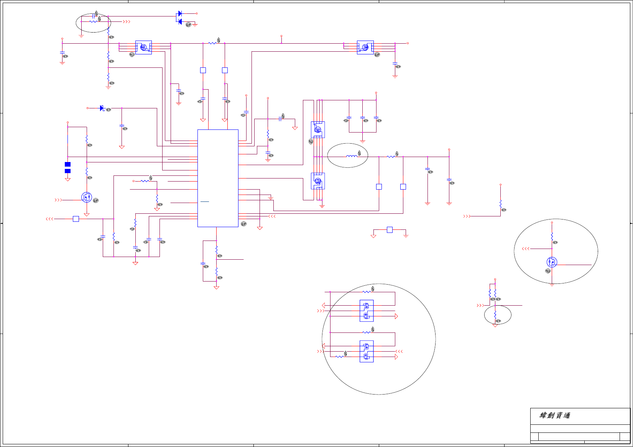Pick the upper-right MOSFET package on the top rail

[365, 47]
